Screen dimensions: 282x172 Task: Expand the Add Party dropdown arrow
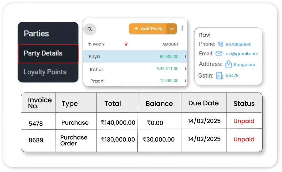click(172, 29)
